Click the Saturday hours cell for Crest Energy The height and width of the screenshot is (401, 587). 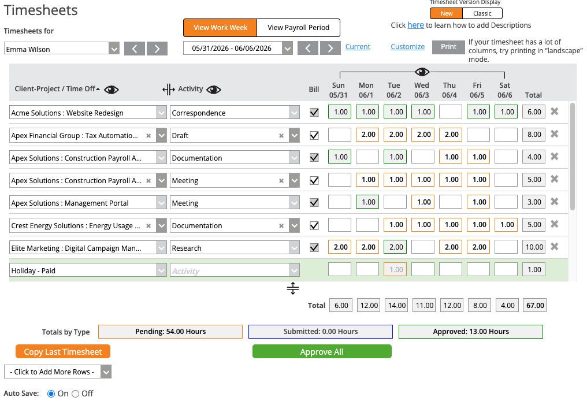pyautogui.click(x=506, y=225)
